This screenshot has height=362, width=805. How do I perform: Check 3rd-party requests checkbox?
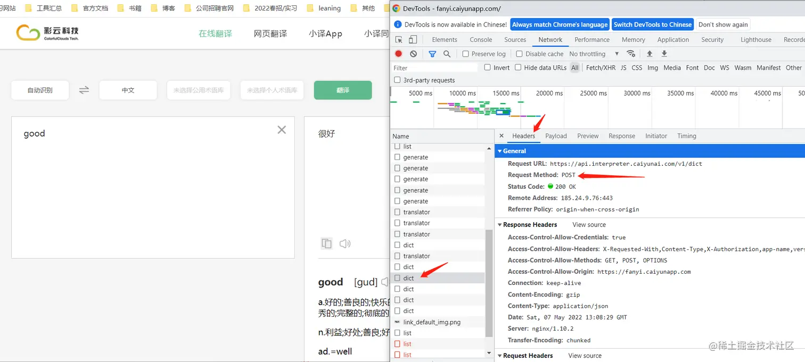[x=397, y=80]
